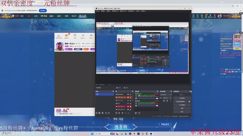Move source up arrow in Sources panel
243x136 pixels.
(x=126, y=113)
